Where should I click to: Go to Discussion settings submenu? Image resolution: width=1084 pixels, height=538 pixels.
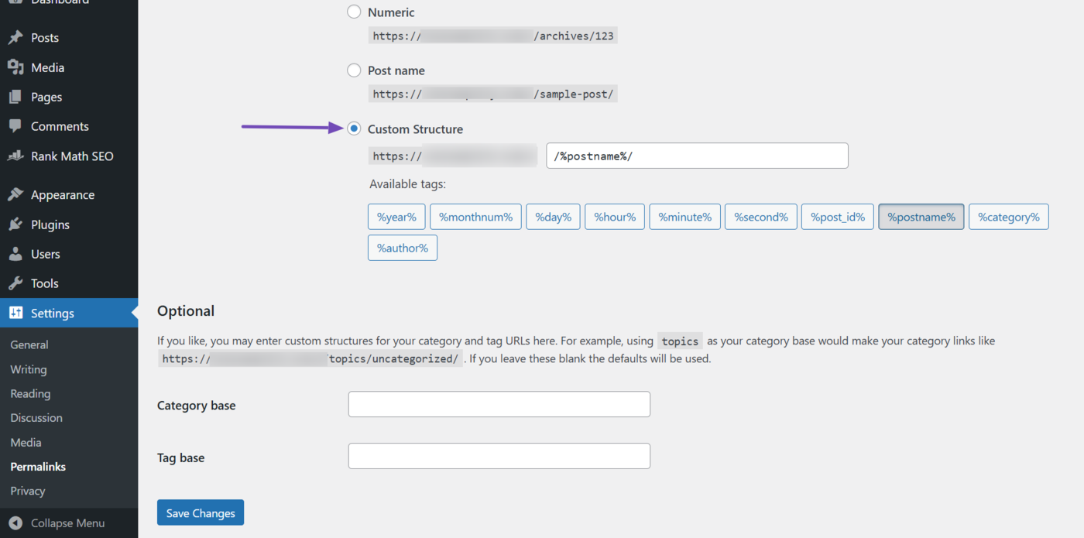[36, 417]
